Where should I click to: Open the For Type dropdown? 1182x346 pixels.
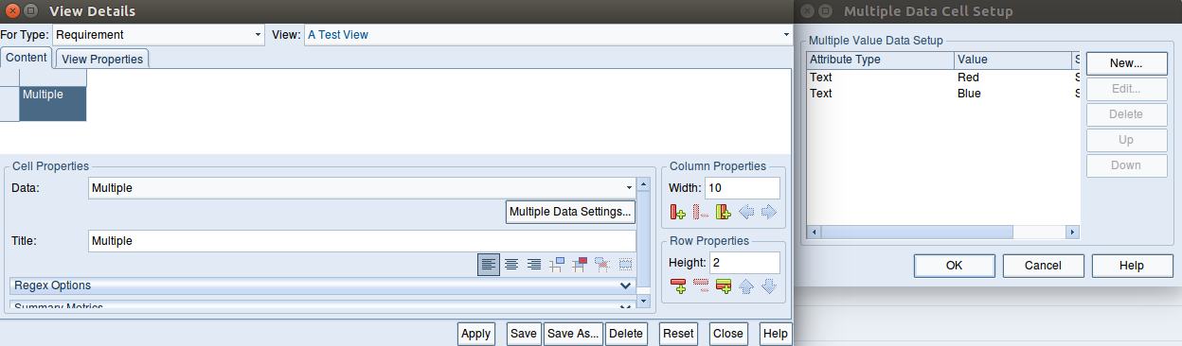tap(158, 34)
